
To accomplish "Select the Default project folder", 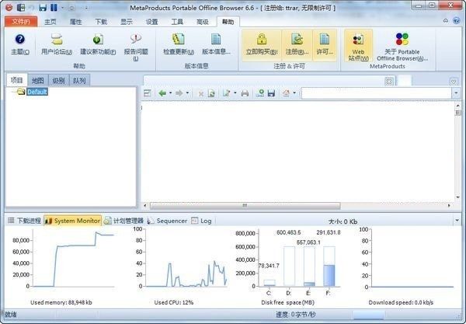I will (x=37, y=92).
